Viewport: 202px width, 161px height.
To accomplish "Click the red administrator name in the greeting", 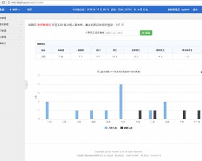I will [44, 25].
